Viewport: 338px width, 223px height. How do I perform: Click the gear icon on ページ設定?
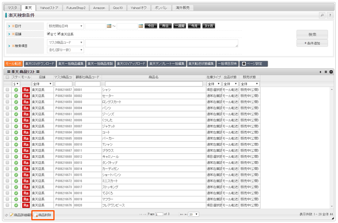pyautogui.click(x=244, y=63)
